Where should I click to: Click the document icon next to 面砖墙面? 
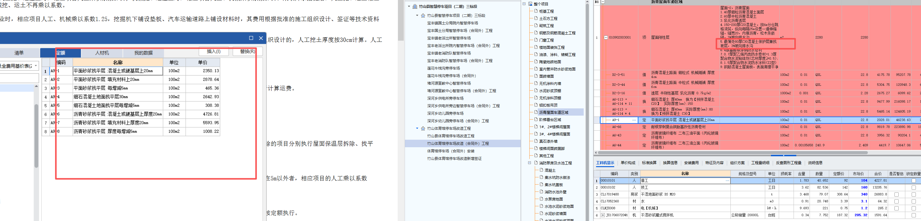tap(536, 76)
